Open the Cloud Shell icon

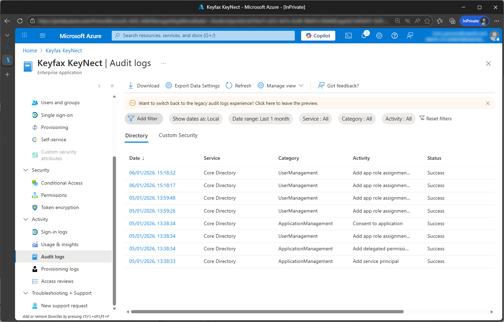pos(348,36)
